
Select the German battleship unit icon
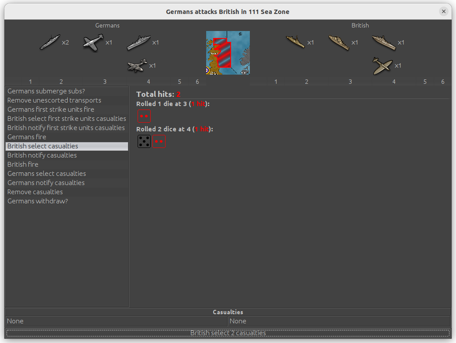139,43
